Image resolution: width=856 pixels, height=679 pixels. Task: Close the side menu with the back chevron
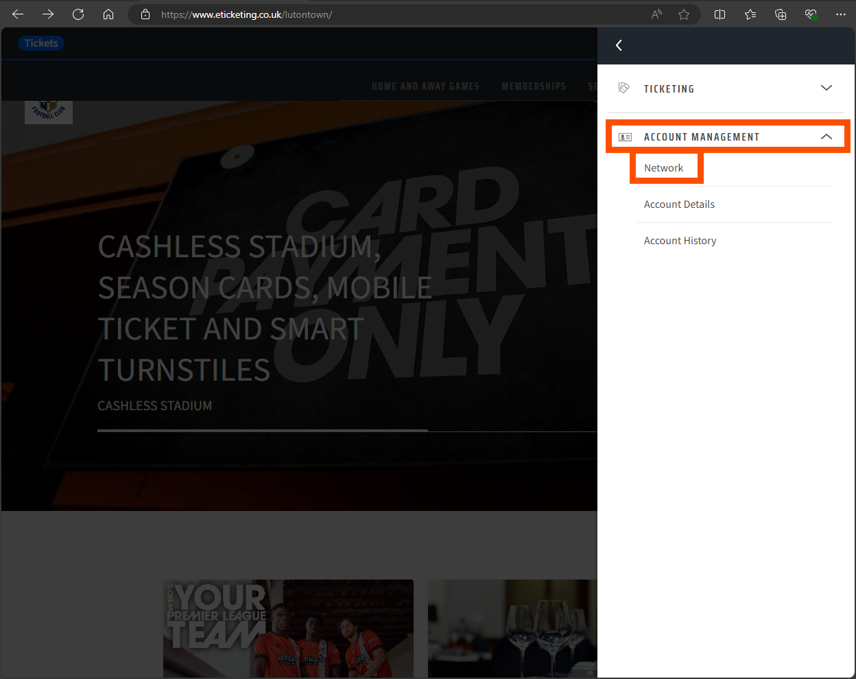(619, 45)
